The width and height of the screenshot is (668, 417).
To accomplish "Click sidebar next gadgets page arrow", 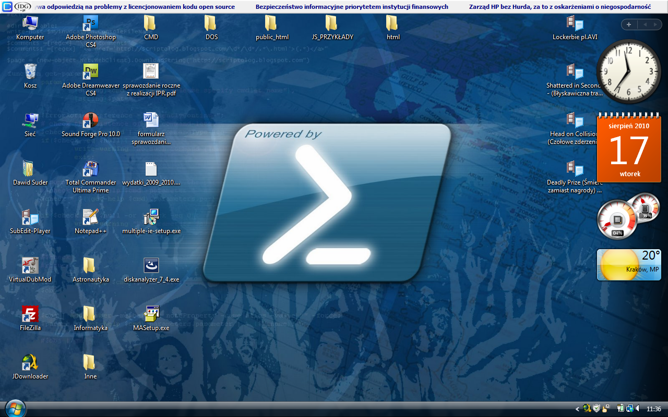I will (x=655, y=24).
